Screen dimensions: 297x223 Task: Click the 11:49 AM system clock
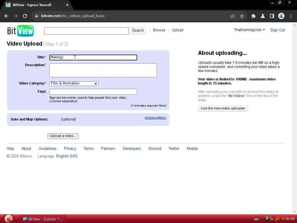pos(288,219)
